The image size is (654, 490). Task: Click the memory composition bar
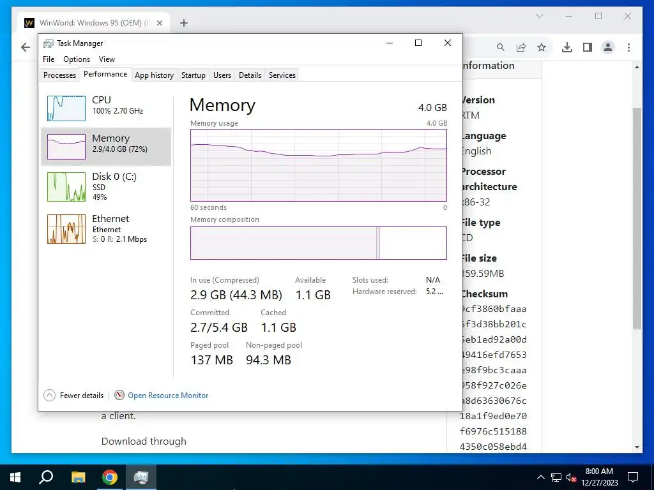click(319, 243)
